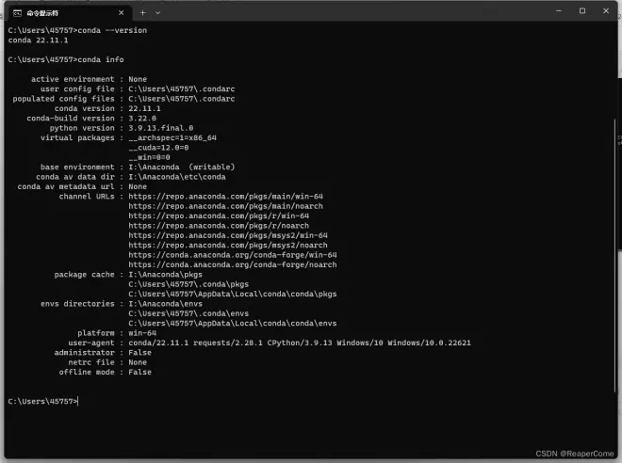Click python version 3.9.13.final.0

(x=160, y=128)
